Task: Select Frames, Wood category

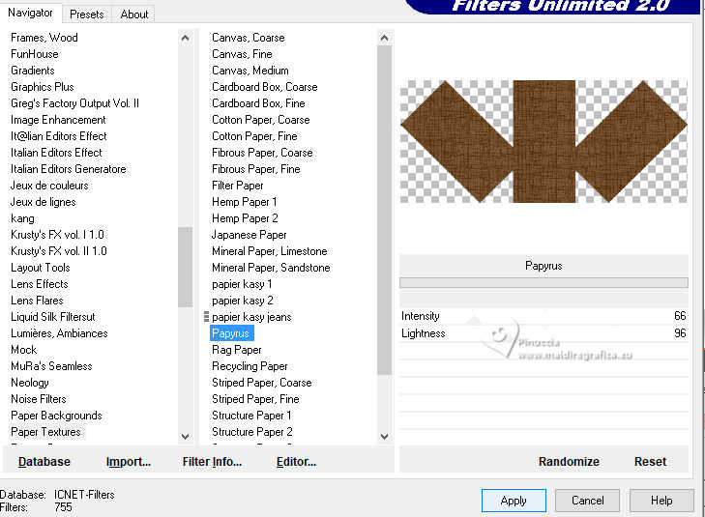Action: point(44,38)
